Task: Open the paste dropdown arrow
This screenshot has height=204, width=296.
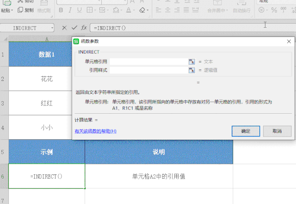Action: tap(12, 10)
